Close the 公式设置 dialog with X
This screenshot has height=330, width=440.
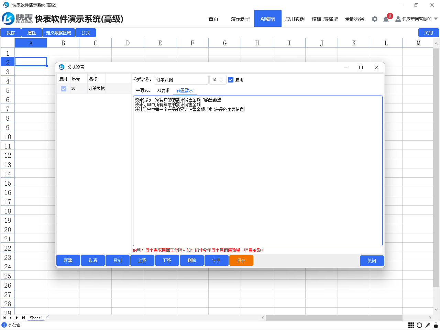(377, 67)
